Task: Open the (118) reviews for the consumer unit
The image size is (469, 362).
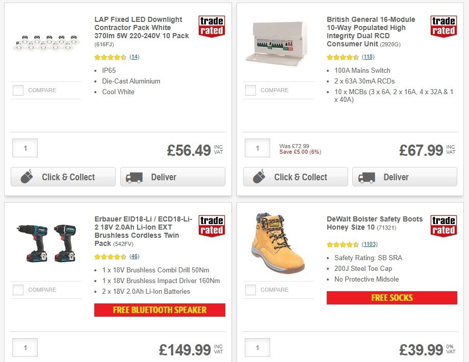Action: (x=368, y=57)
